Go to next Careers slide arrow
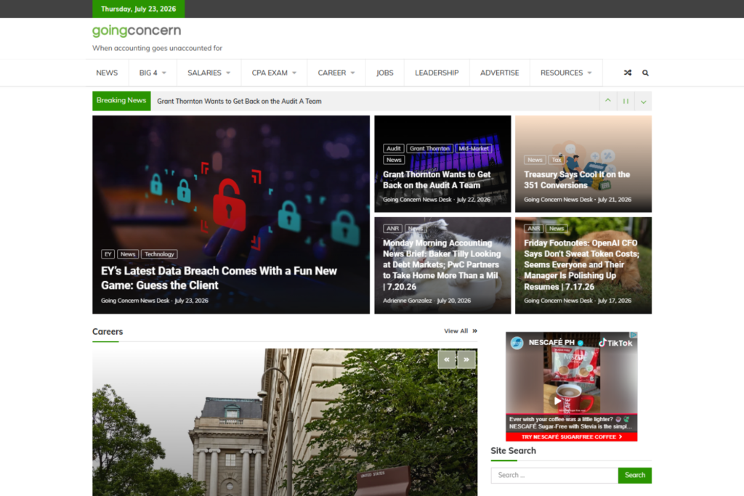 pos(466,359)
